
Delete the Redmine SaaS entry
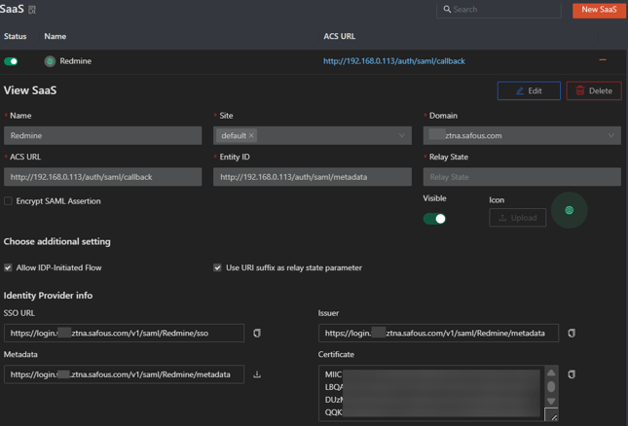594,90
